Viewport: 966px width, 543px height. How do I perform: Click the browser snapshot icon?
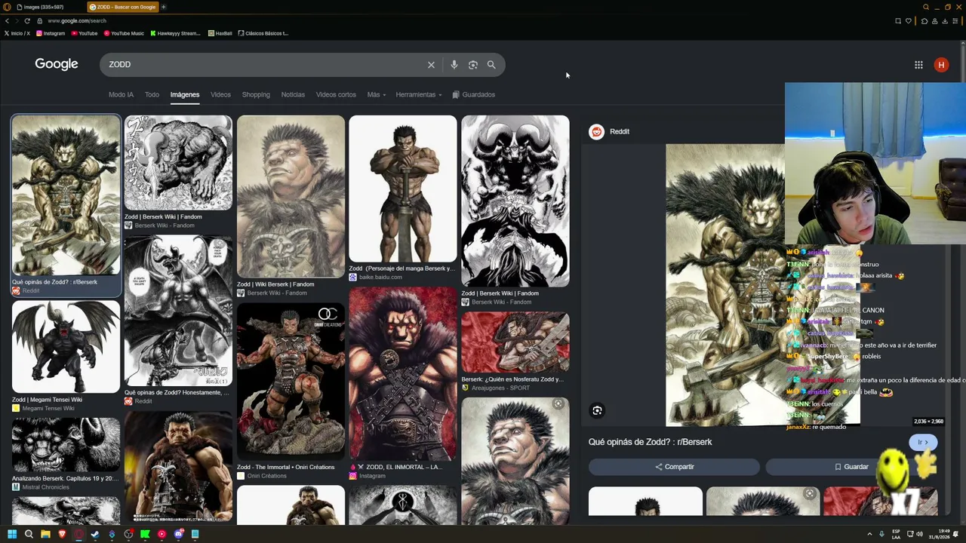[898, 21]
